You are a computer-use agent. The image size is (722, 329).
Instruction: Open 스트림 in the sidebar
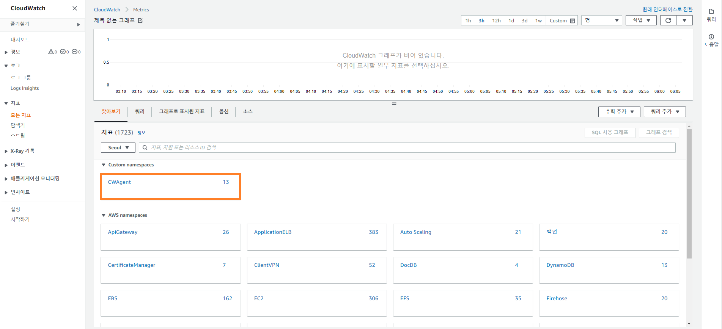18,136
